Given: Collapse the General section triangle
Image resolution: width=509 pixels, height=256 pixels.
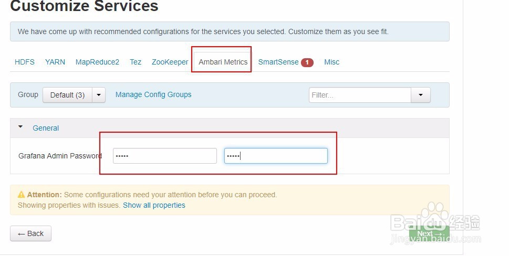Looking at the screenshot, I should click(20, 127).
